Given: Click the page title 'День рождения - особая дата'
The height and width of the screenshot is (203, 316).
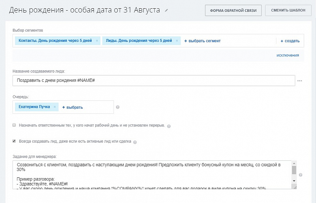Looking at the screenshot, I should pos(85,10).
